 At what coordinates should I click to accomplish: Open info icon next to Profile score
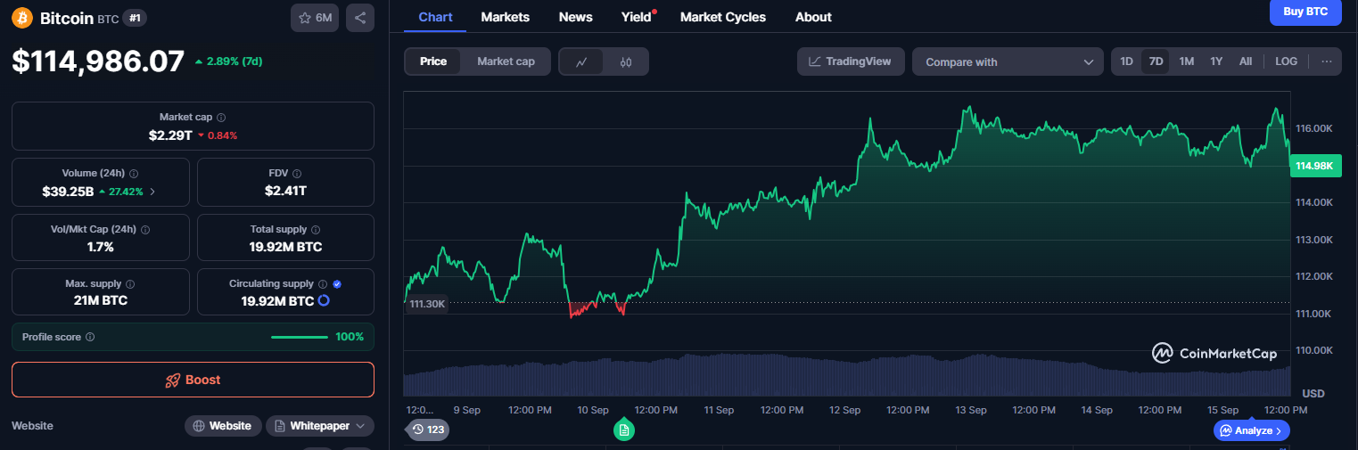[90, 338]
